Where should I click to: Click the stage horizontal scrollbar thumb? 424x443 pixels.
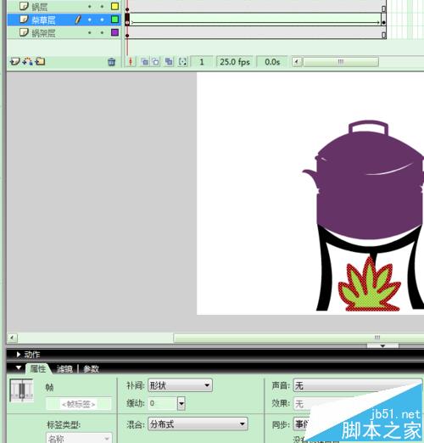point(298,338)
